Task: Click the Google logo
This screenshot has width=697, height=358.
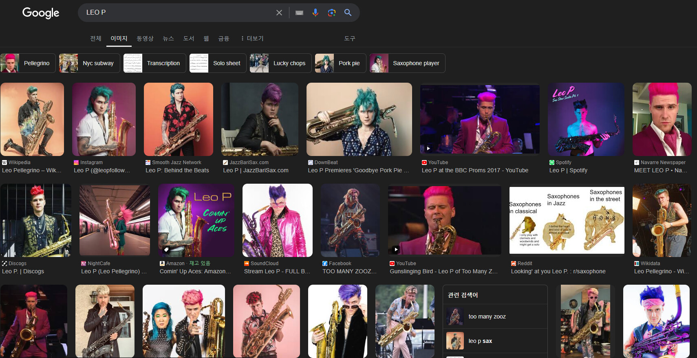Action: (41, 13)
